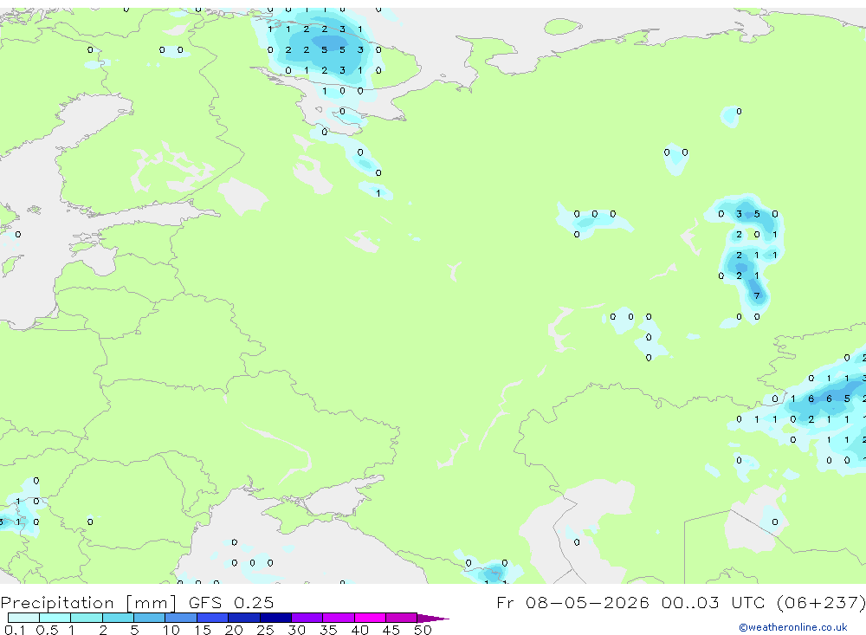The height and width of the screenshot is (635, 866).
Task: Click the 1–2 mm legend color swatch
Action: [x=86, y=618]
